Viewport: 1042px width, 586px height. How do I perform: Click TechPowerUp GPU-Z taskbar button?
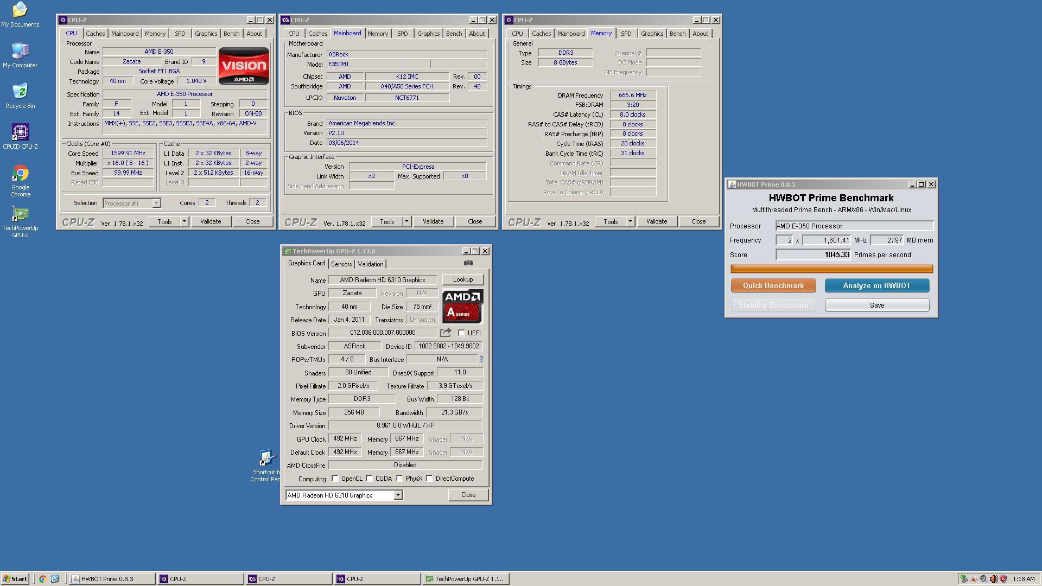click(466, 579)
